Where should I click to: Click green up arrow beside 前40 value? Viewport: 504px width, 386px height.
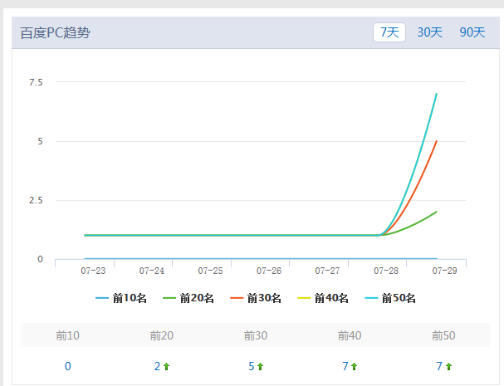click(x=355, y=366)
